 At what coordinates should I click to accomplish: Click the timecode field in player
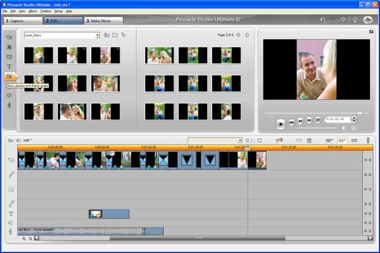point(338,119)
